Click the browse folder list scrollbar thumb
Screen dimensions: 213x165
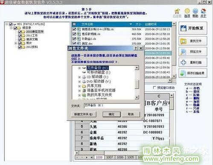pyautogui.click(x=137, y=84)
